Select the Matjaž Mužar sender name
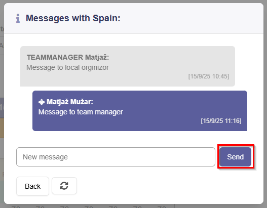This screenshot has height=208, width=267. point(70,102)
